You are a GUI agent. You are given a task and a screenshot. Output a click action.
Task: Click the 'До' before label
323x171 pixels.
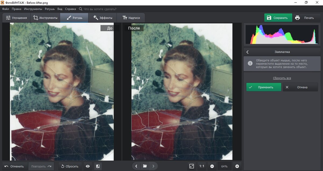[x=110, y=28]
